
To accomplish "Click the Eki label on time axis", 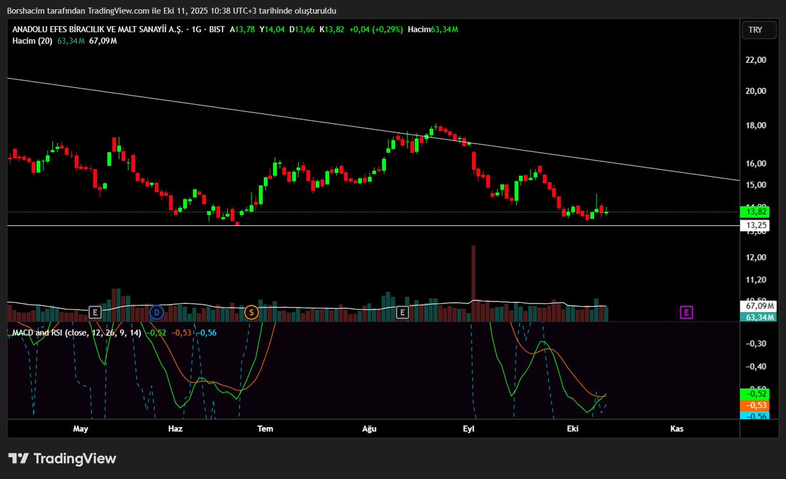I will click(573, 429).
